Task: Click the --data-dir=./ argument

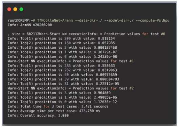Action: [x=88, y=20]
